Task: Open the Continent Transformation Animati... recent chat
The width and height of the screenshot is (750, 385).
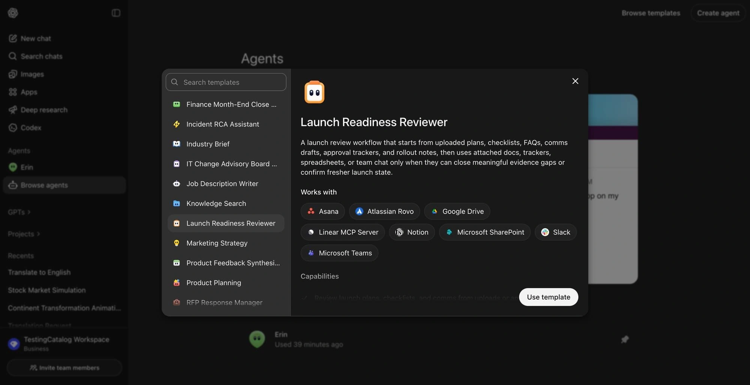Action: pyautogui.click(x=64, y=308)
